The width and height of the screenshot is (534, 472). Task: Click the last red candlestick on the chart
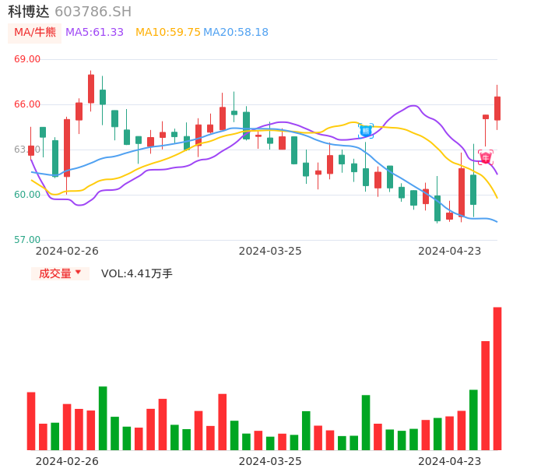click(497, 108)
